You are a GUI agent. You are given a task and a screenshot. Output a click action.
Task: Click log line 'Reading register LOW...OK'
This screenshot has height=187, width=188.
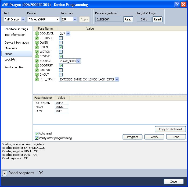[20, 155]
